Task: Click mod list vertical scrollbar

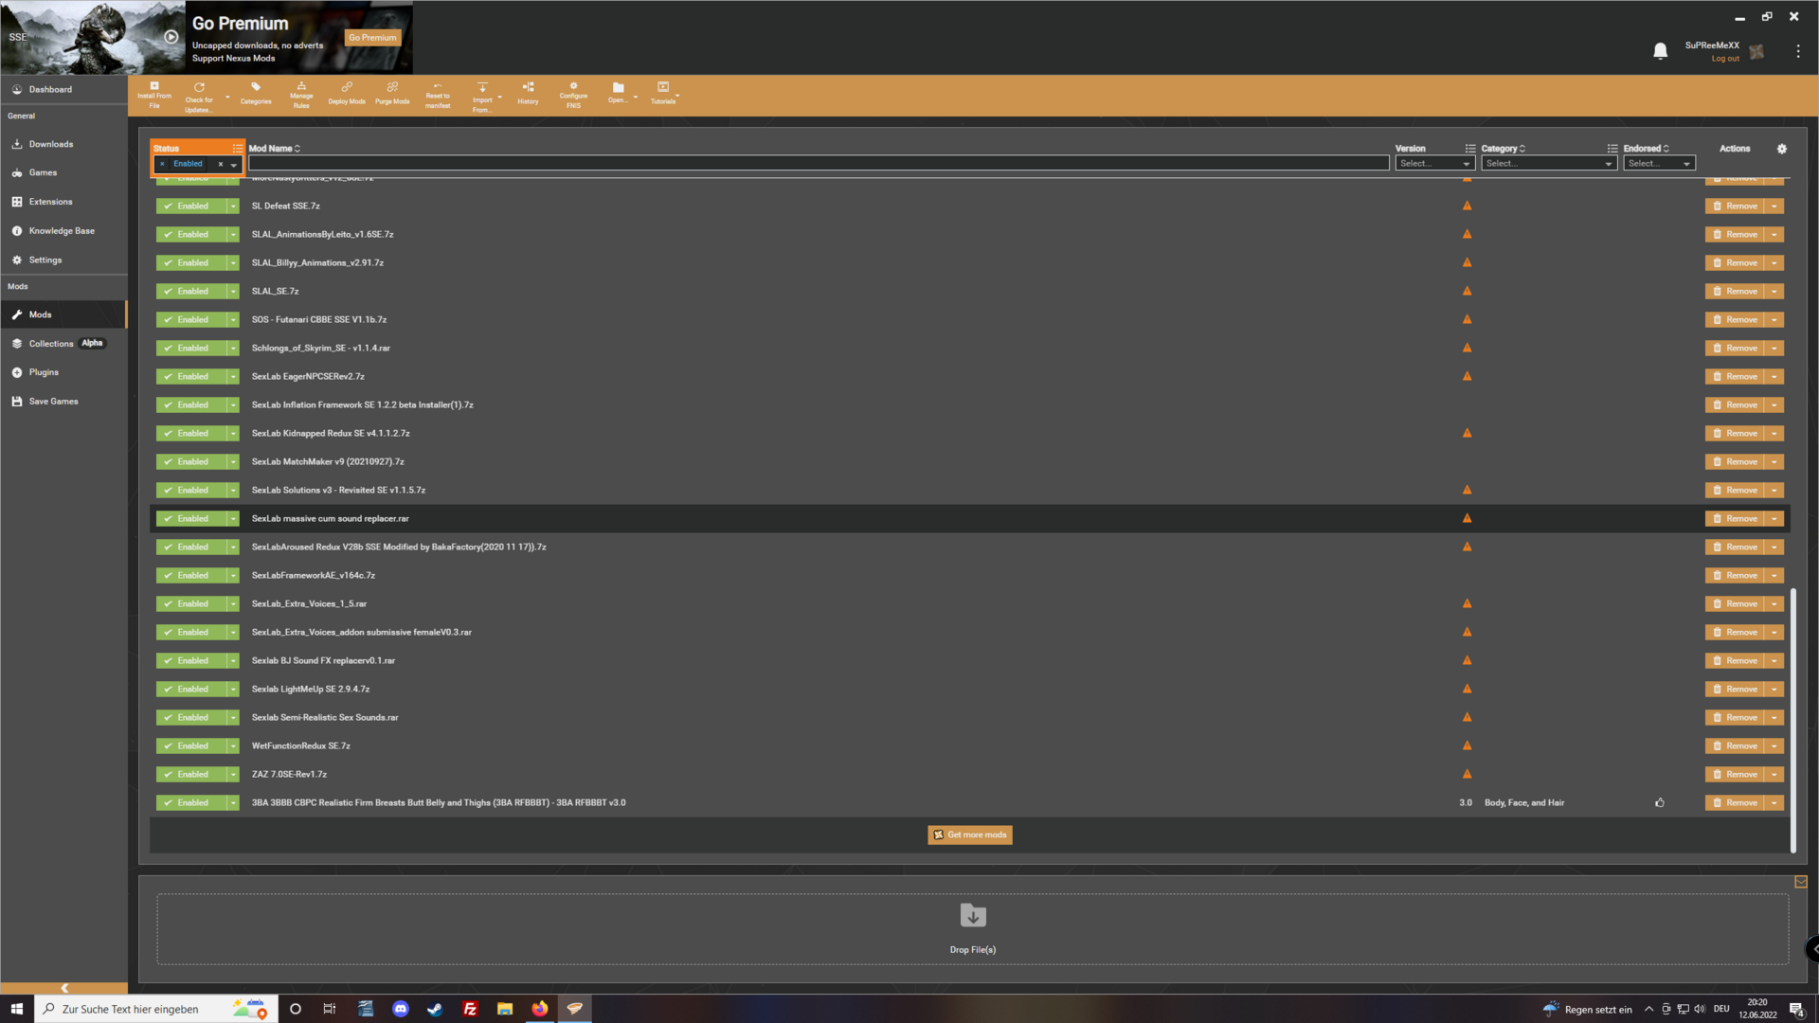Action: pos(1792,720)
